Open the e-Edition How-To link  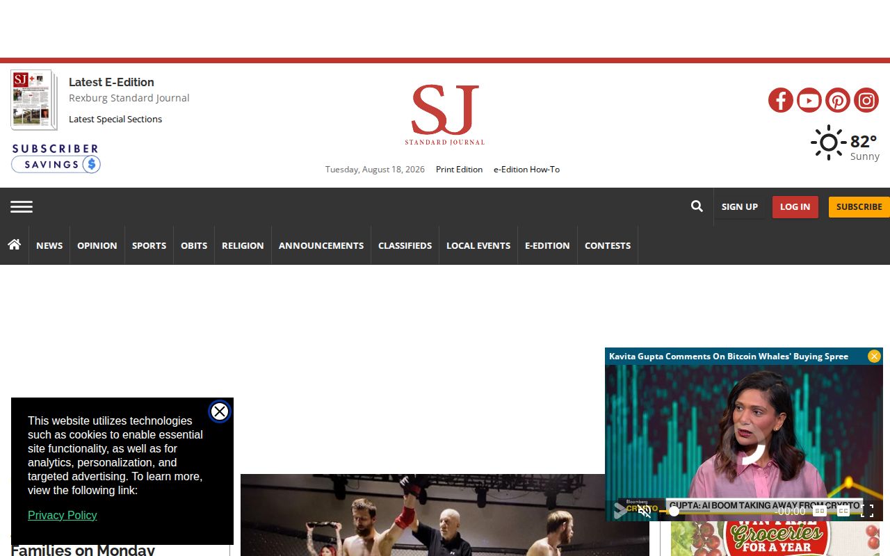pos(526,170)
